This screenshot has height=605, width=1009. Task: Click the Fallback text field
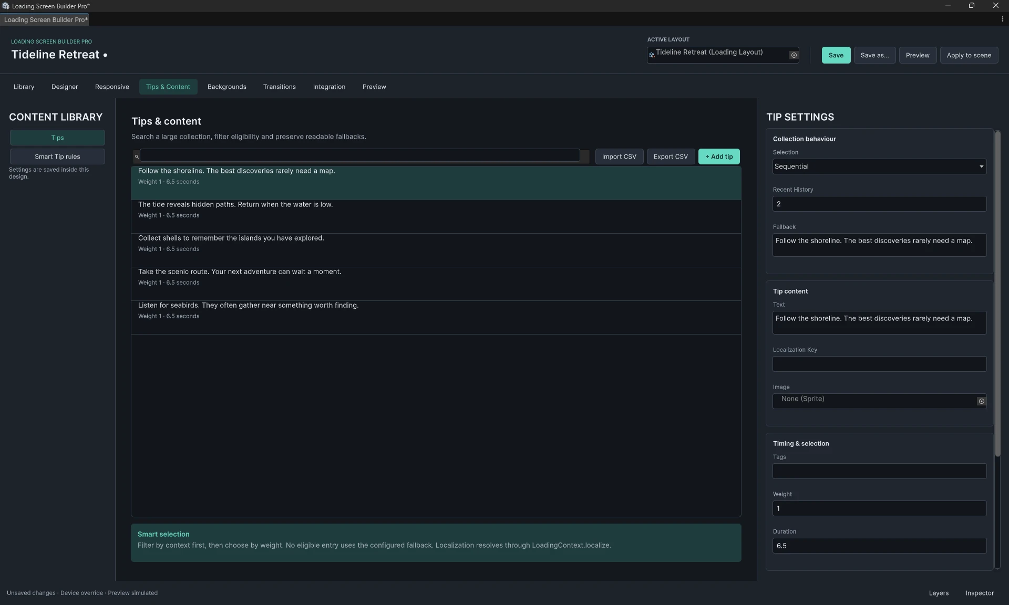point(879,245)
